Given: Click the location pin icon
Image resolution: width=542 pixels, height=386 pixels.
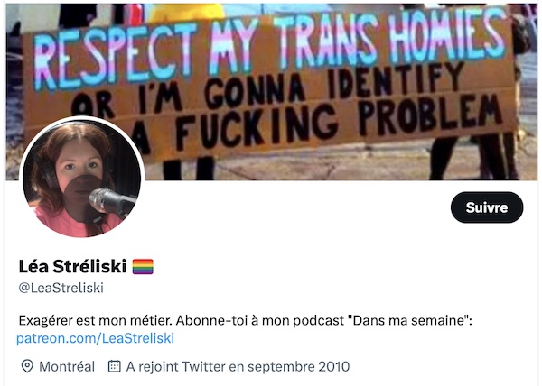Looking at the screenshot, I should pos(27,366).
